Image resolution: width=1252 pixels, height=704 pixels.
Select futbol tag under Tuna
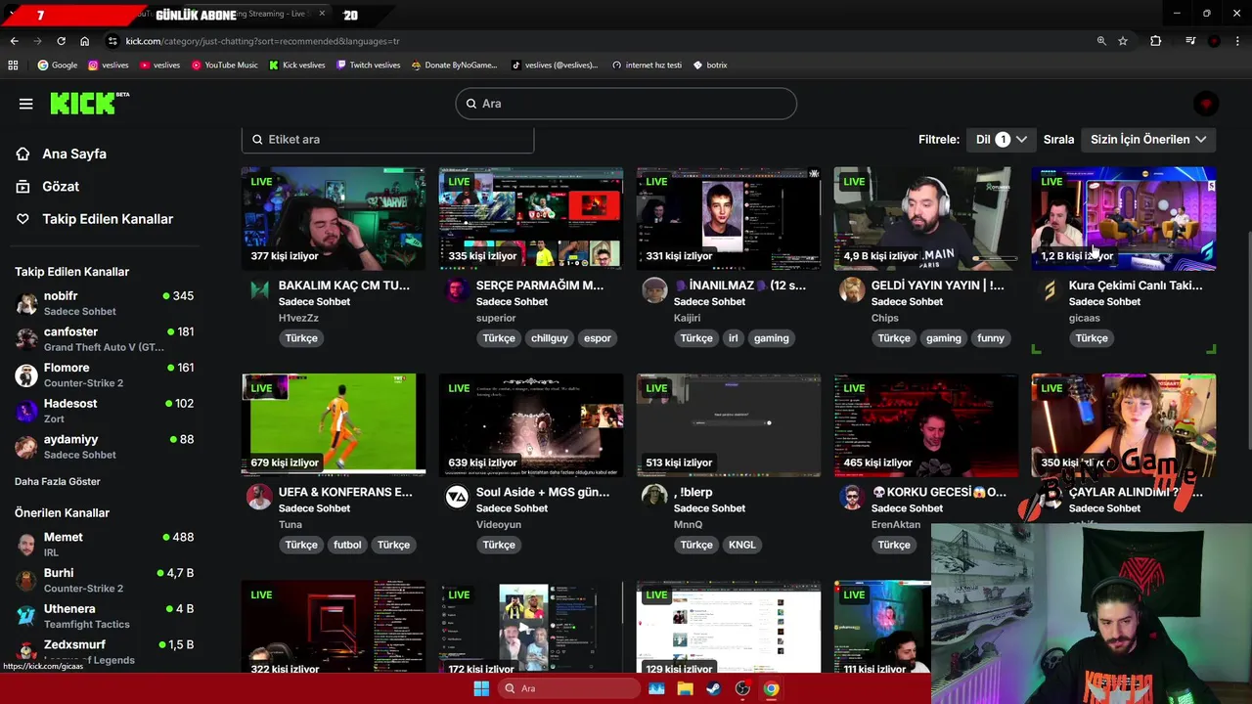point(347,545)
